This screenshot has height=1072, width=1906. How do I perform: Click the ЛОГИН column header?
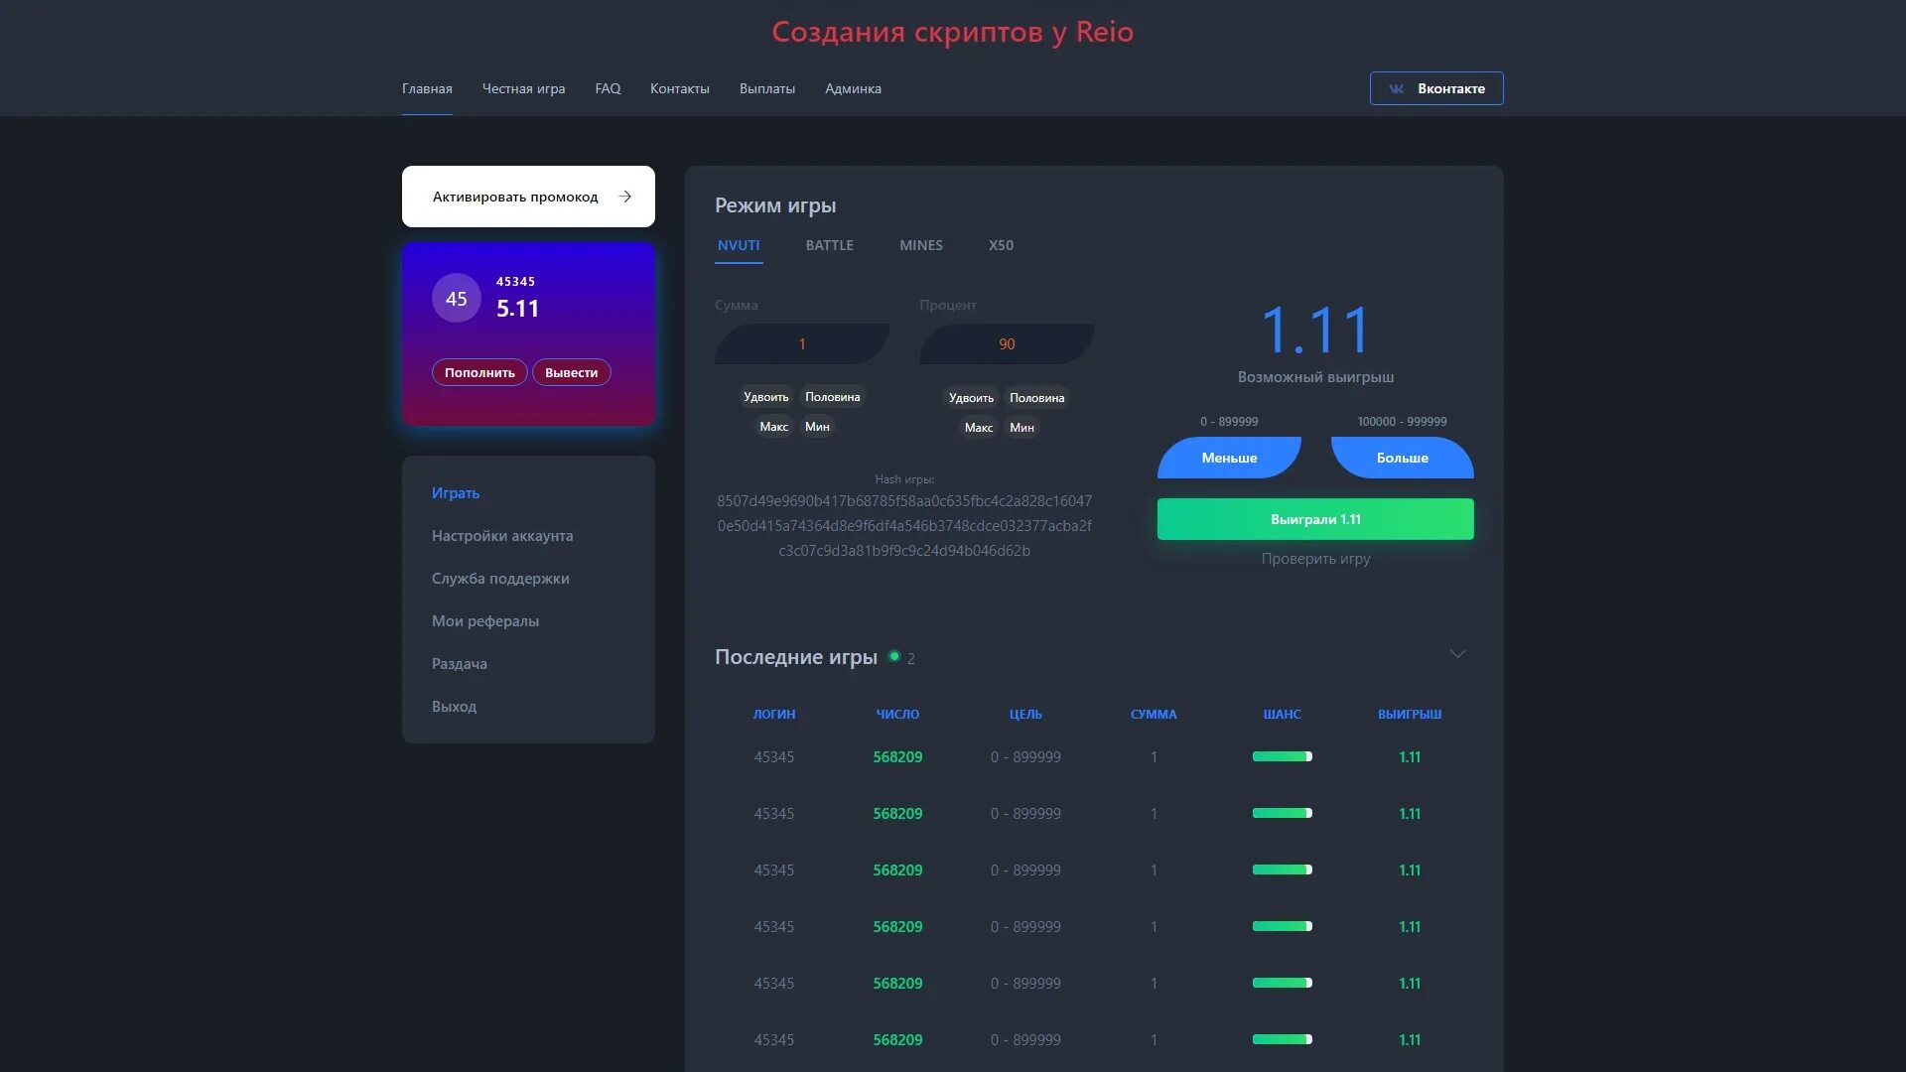(774, 714)
